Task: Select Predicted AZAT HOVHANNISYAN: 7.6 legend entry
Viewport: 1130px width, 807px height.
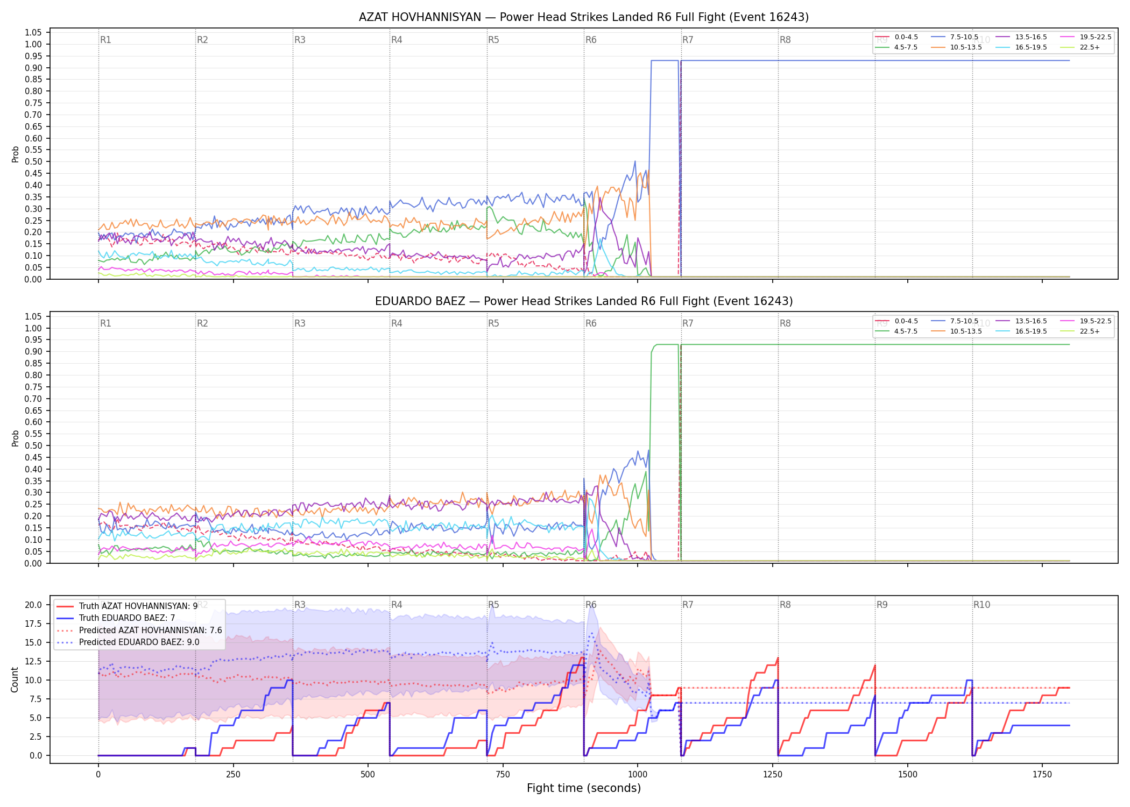Action: pos(139,630)
